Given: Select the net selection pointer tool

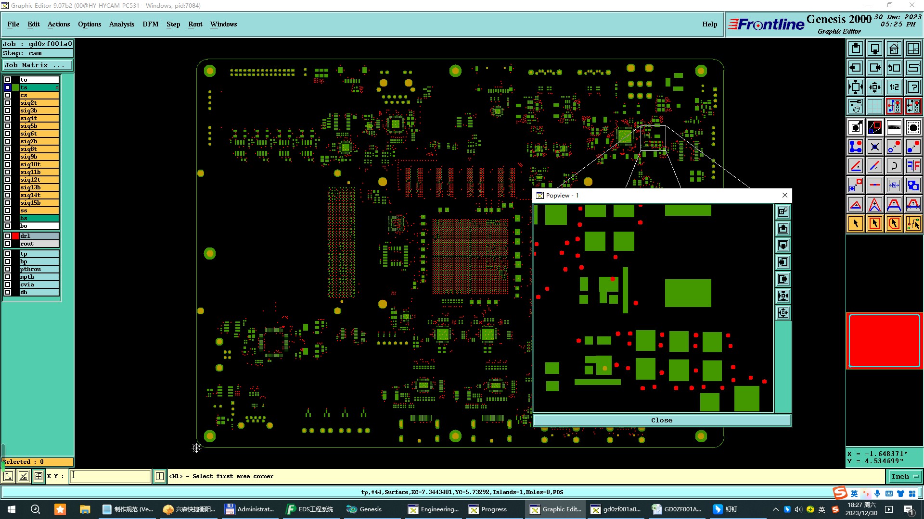Looking at the screenshot, I should click(x=913, y=223).
